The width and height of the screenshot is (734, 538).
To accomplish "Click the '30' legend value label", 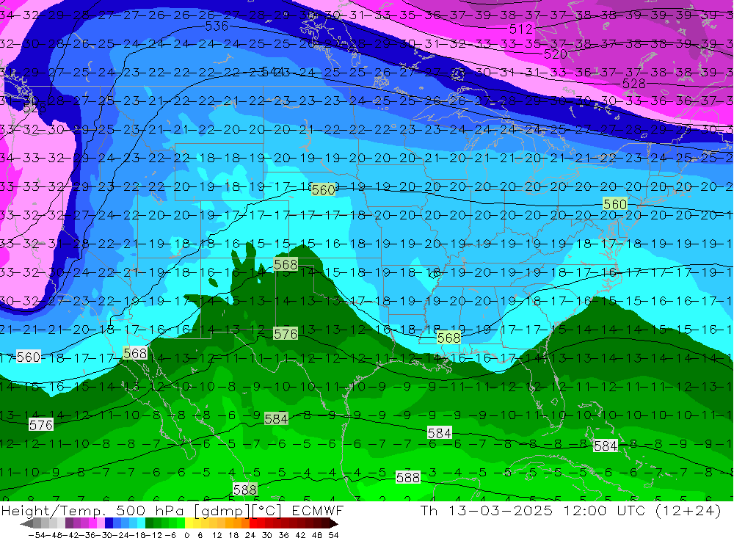I will coord(267,535).
